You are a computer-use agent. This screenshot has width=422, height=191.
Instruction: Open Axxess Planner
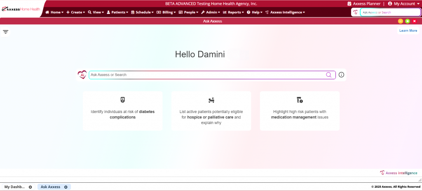click(364, 4)
